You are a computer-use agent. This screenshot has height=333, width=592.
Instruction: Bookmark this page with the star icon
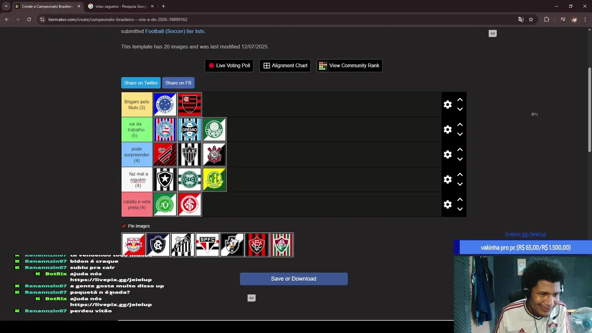tap(531, 19)
